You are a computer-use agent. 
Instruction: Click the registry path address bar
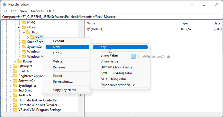point(111,17)
